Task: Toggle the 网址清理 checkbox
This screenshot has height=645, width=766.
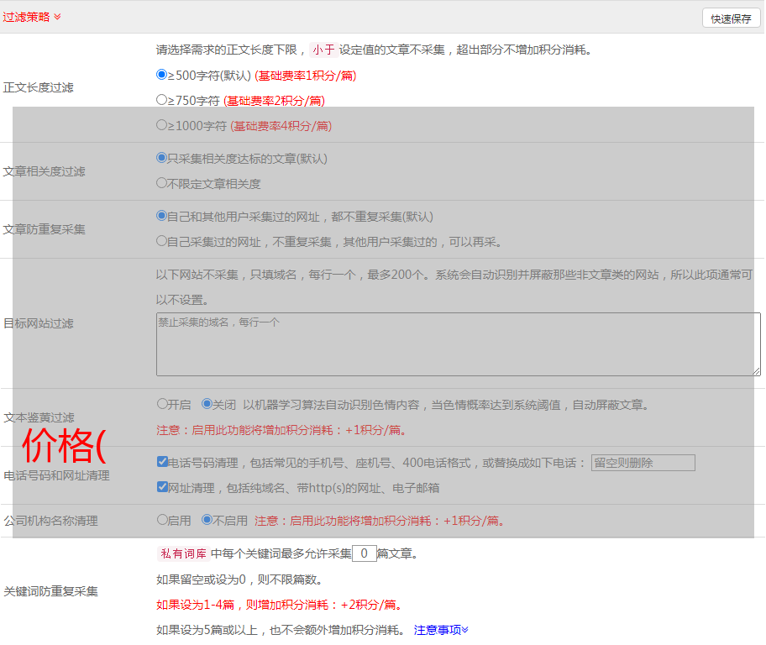Action: tap(162, 486)
